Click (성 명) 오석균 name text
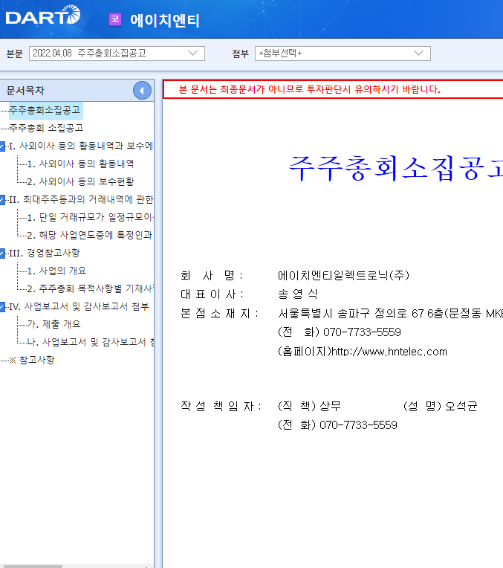Image resolution: width=503 pixels, height=568 pixels. (x=441, y=406)
